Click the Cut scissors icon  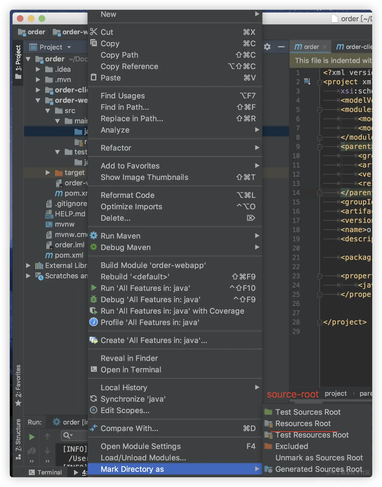[94, 32]
